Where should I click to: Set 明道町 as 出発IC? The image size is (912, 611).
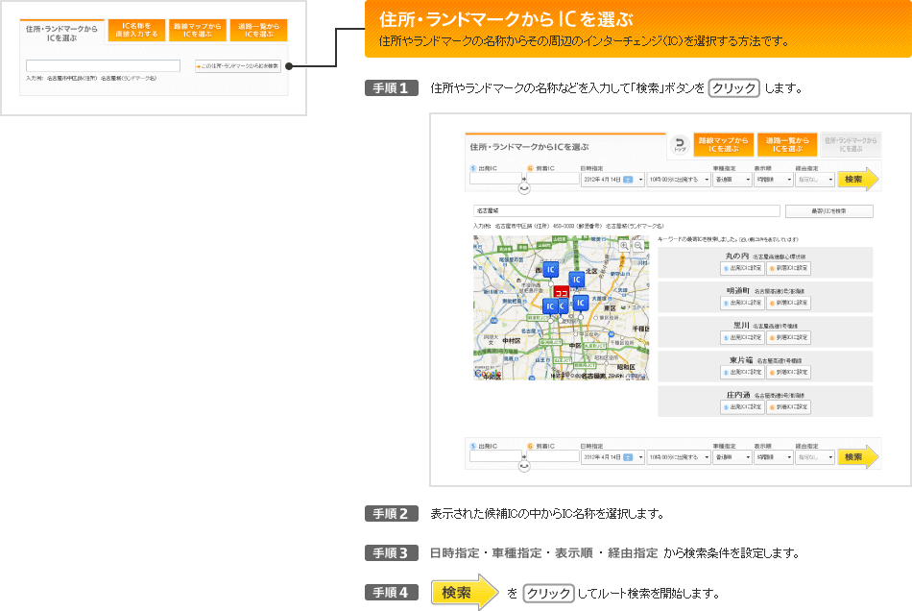coord(742,304)
